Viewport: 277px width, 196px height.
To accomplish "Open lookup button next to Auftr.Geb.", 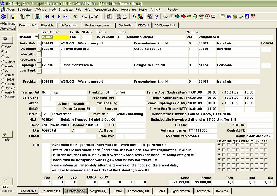I will tap(39, 44).
